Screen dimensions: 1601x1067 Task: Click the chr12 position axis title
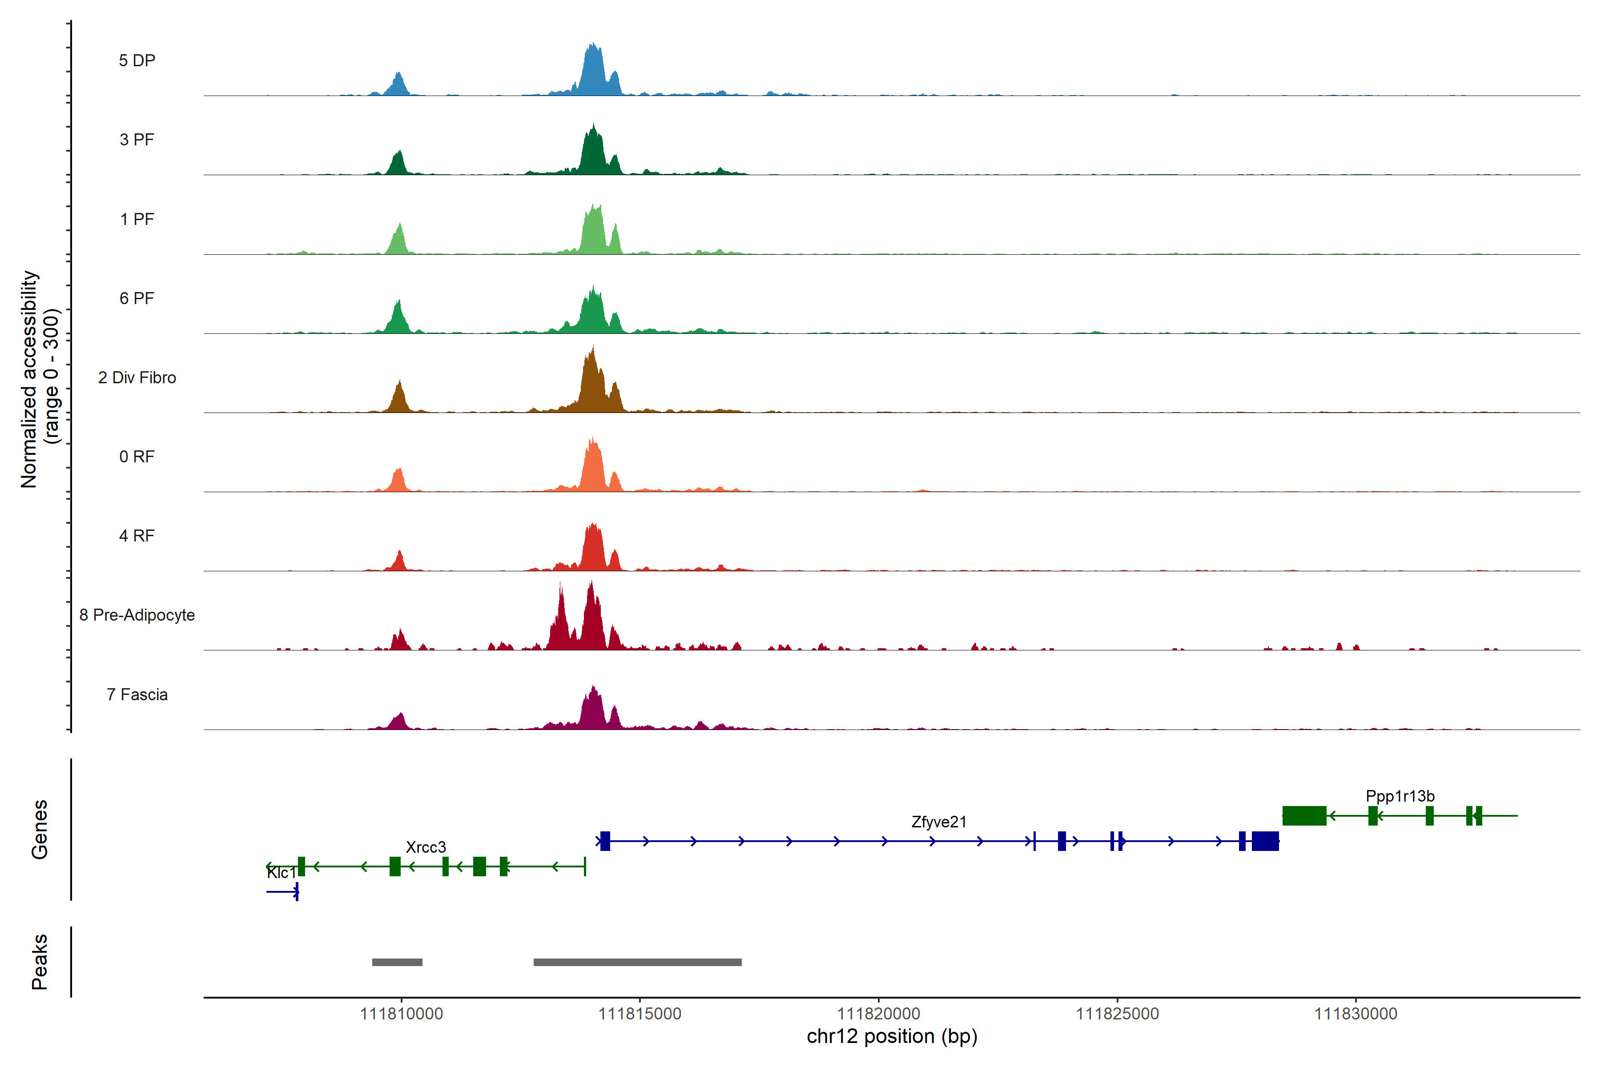point(892,1036)
